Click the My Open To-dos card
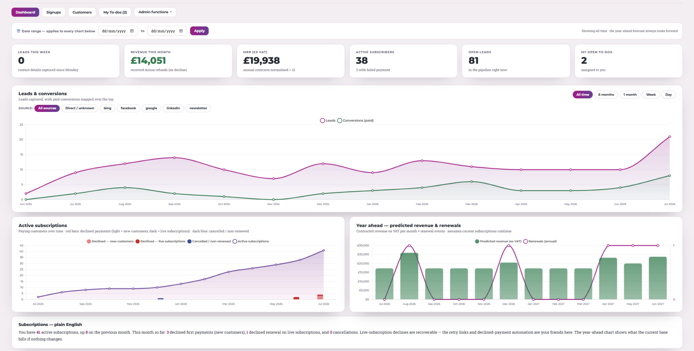 629,61
